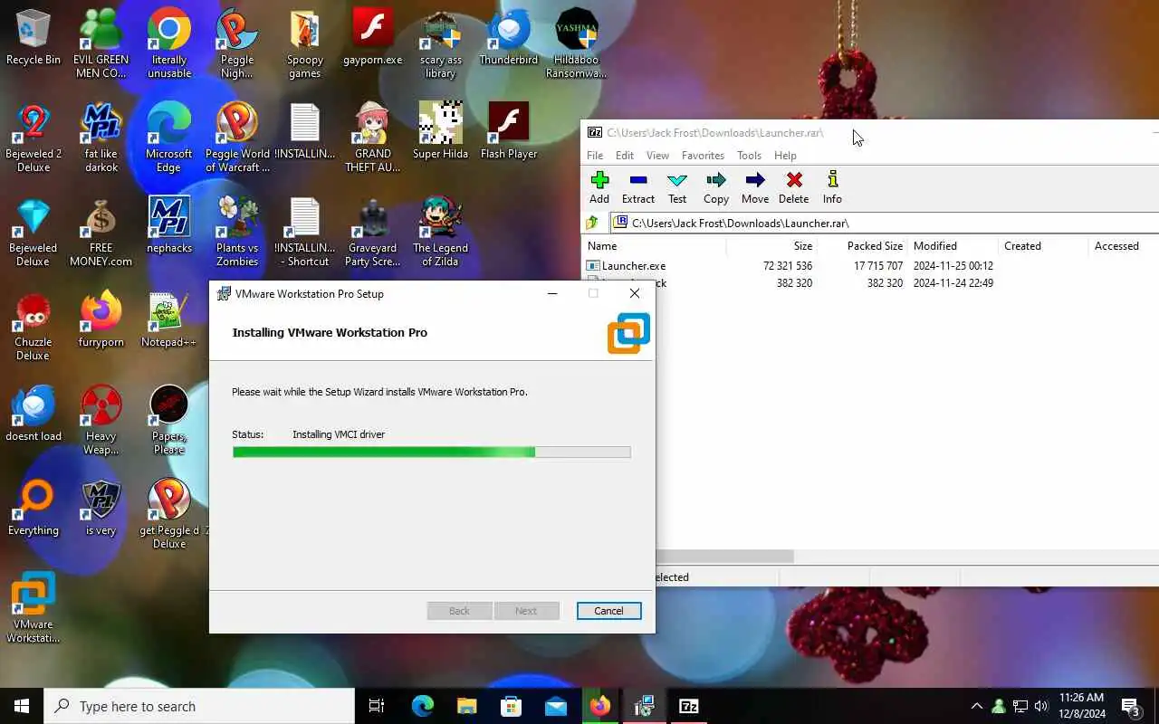Select the FREE MONEY.com desktop icon
Viewport: 1159px width, 724px height.
101,232
